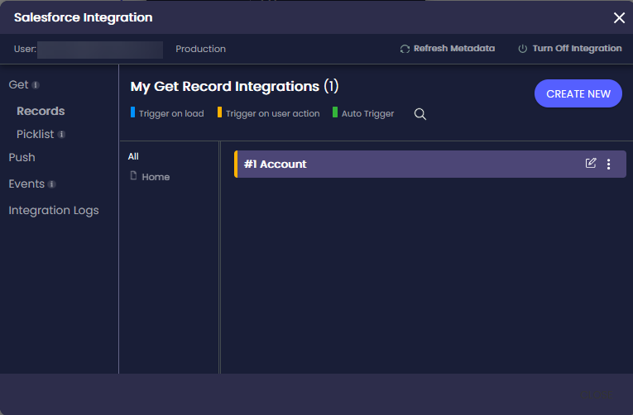Click the info icon beside Events
The width and height of the screenshot is (633, 415).
[x=51, y=184]
